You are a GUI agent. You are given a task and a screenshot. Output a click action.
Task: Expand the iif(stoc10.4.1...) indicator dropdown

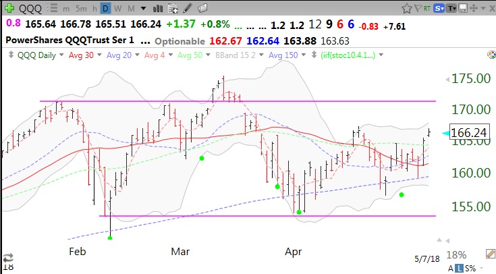click(381, 55)
